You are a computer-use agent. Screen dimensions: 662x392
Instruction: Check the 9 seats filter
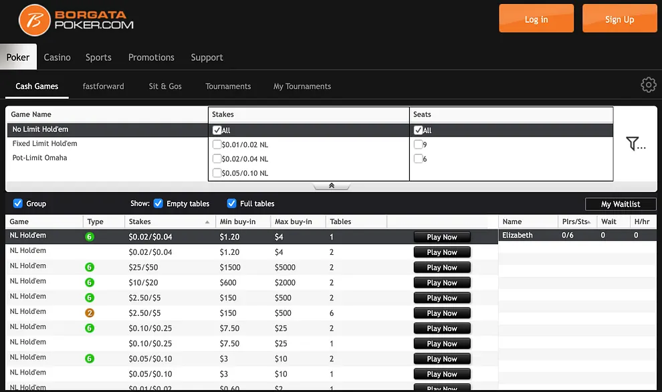419,144
